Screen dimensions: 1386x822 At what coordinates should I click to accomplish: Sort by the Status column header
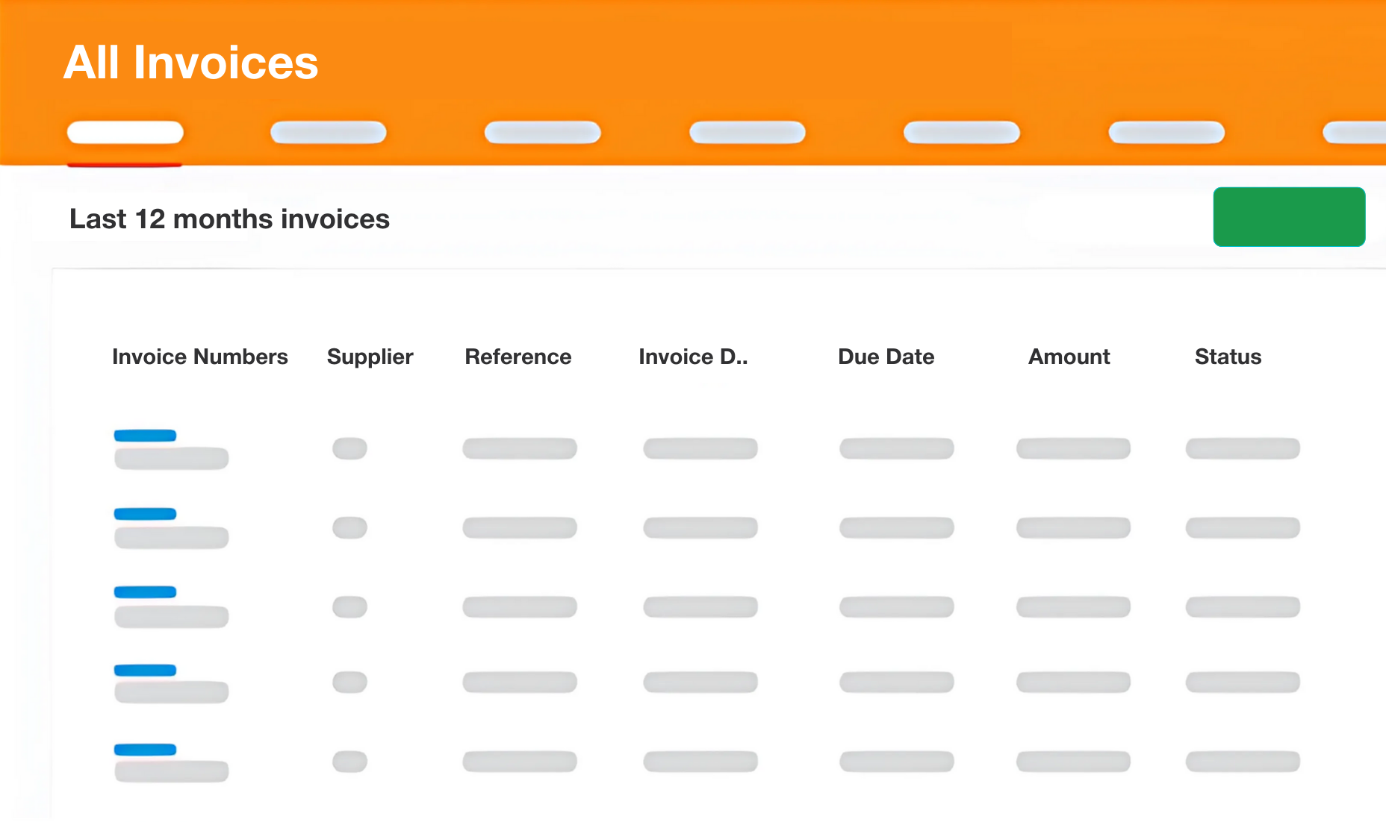coord(1228,357)
